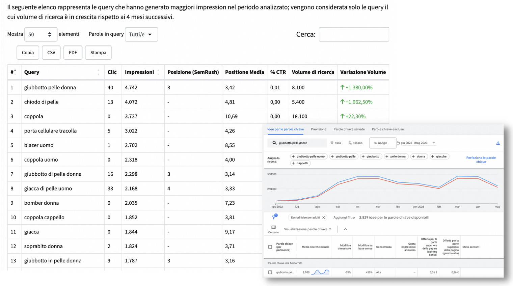
Task: Click the CSV export button
Action: pyautogui.click(x=51, y=53)
